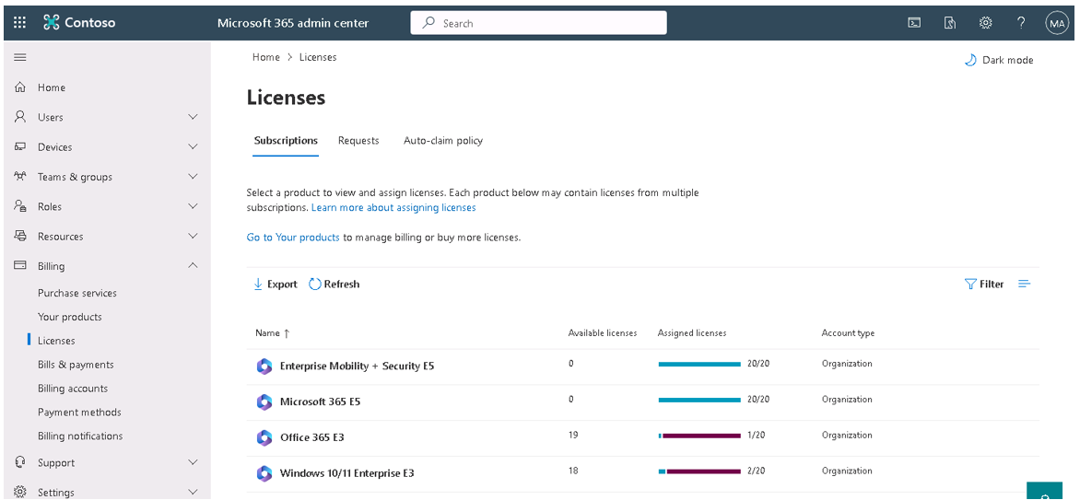Viewport: 1080px width, 500px height.
Task: Click the Home breadcrumb link
Action: [x=266, y=57]
